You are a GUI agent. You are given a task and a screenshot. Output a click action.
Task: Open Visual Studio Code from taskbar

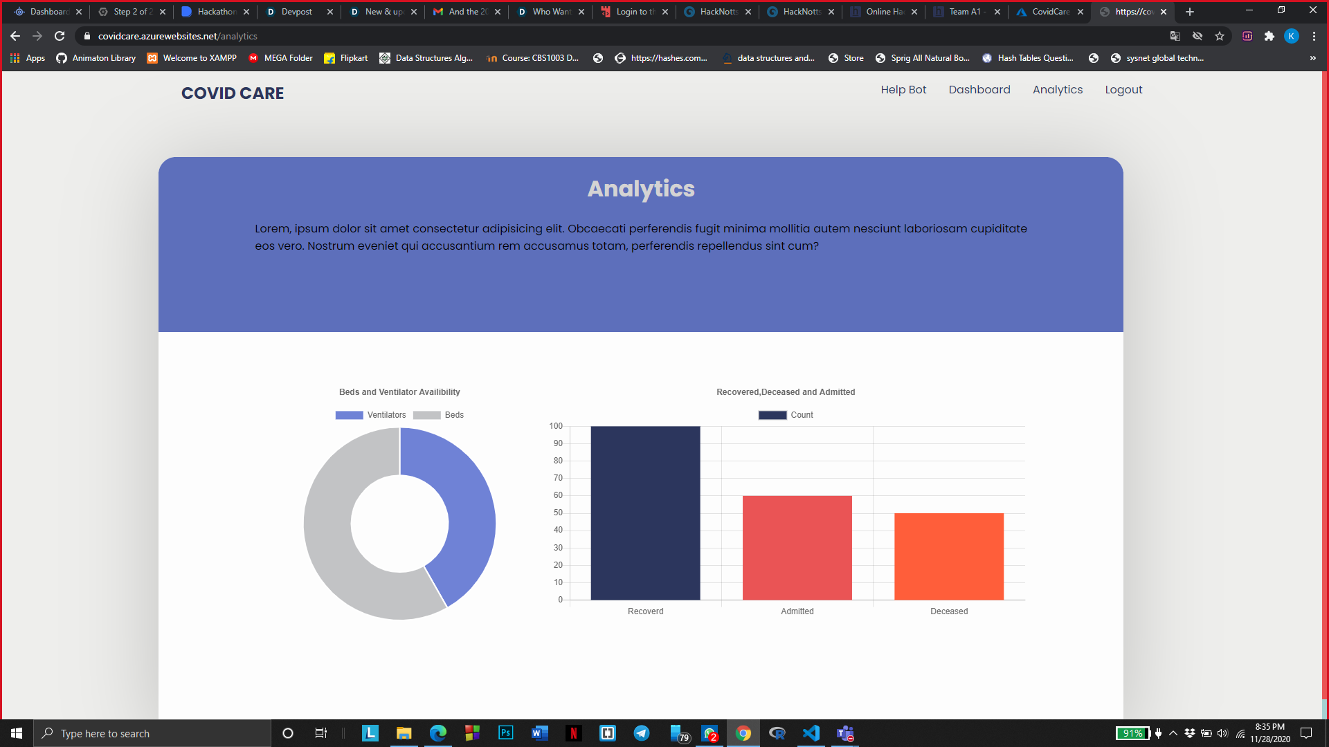click(x=811, y=733)
